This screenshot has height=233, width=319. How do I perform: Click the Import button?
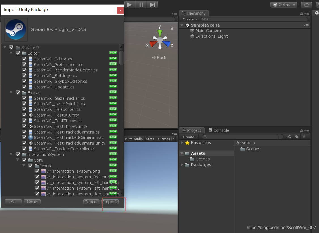click(110, 202)
